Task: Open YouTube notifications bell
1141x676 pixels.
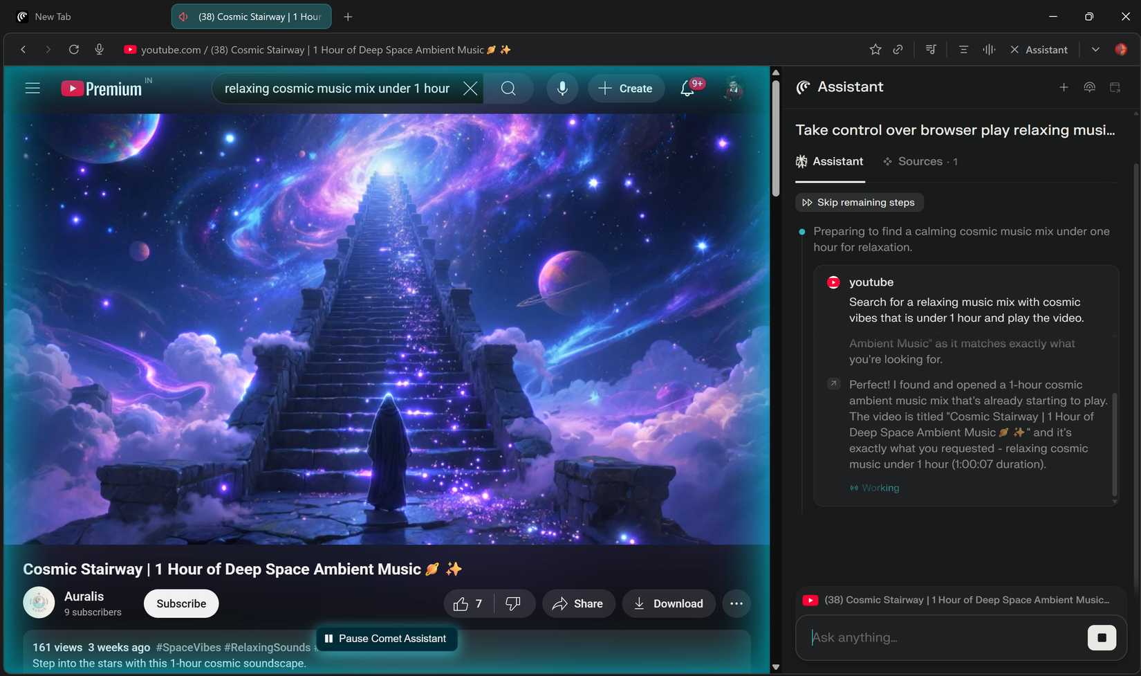Action: tap(687, 89)
